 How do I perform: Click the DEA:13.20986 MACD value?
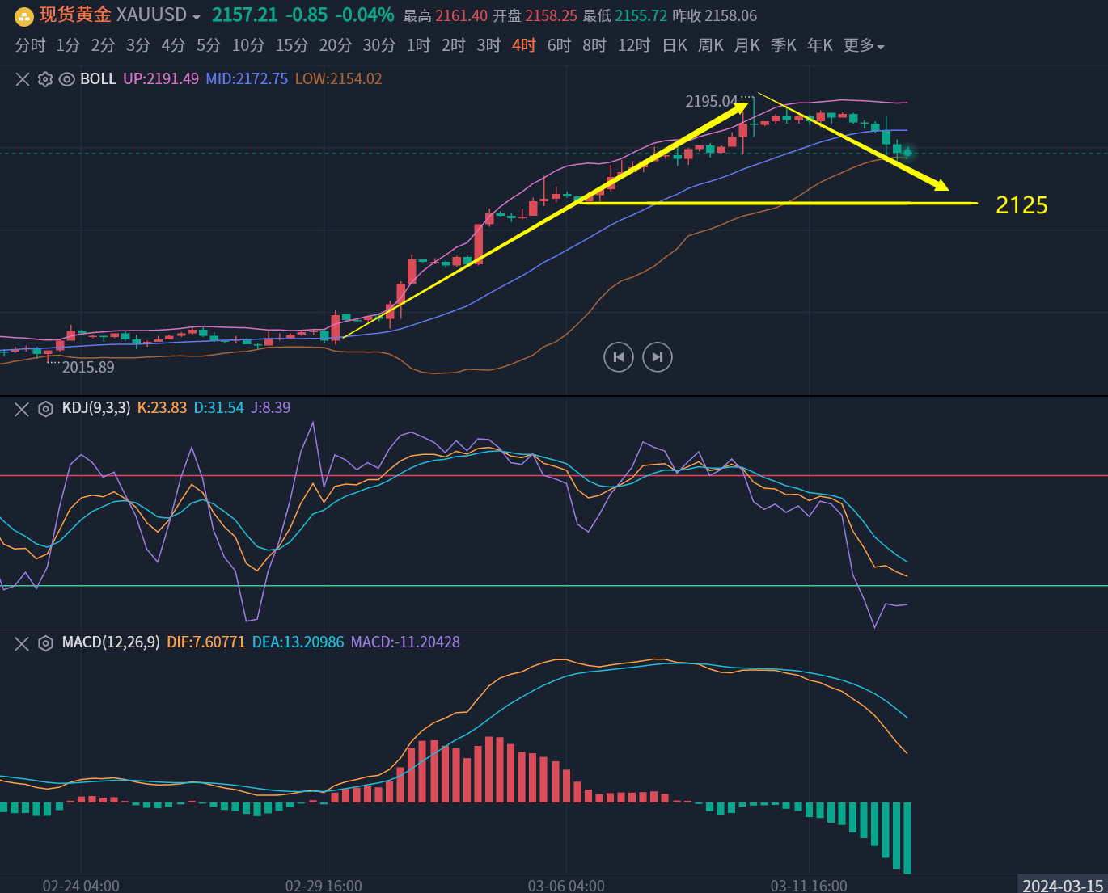click(298, 642)
